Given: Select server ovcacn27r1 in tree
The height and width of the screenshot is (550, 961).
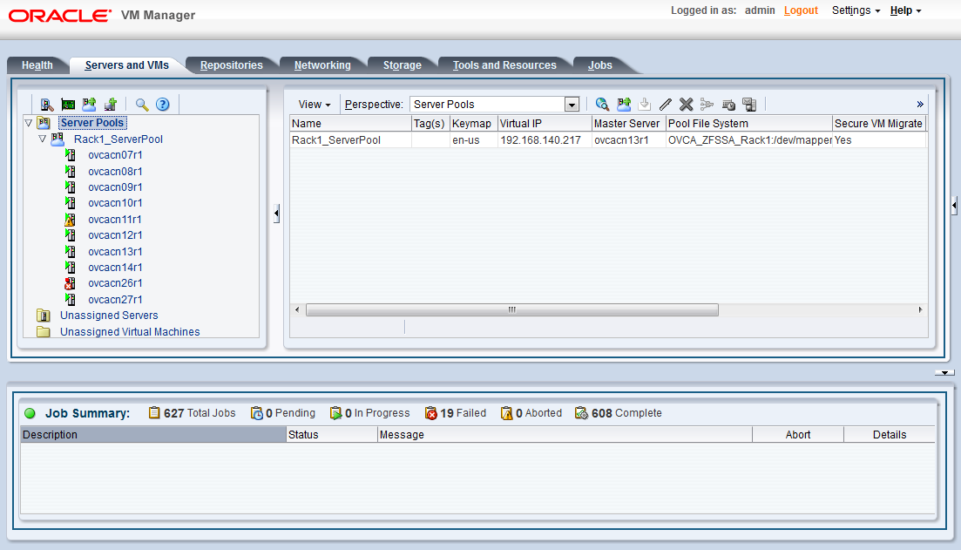Looking at the screenshot, I should [x=115, y=299].
